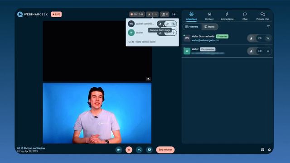The width and height of the screenshot is (290, 163).
Task: Toggle stage for Walter Sommerhalder in Attendees list
Action: tap(251, 38)
